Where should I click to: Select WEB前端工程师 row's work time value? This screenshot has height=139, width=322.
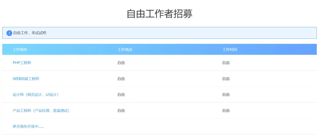coord(226,79)
